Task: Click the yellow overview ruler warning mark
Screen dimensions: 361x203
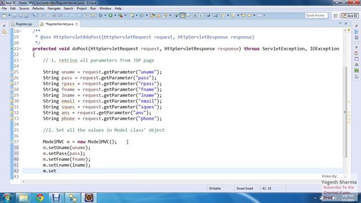Action: tap(349, 30)
